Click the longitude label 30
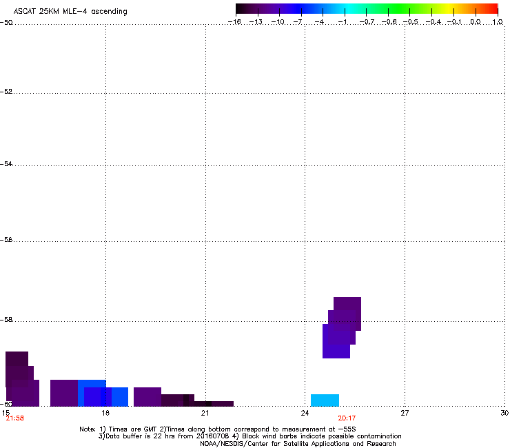This screenshot has width=510, height=448. pyautogui.click(x=504, y=413)
